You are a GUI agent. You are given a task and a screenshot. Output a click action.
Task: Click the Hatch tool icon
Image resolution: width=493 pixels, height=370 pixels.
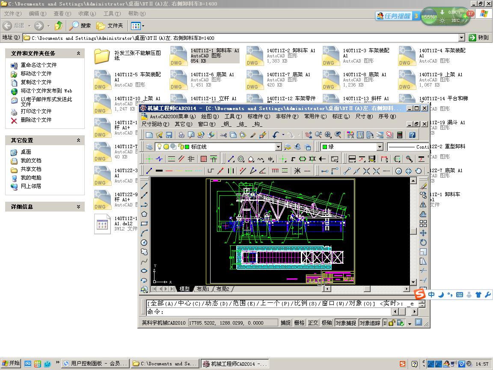[204, 159]
